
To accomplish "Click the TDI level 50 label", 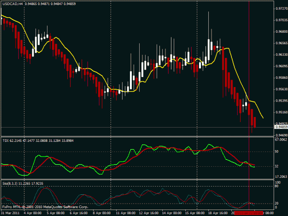I will pos(276,152).
